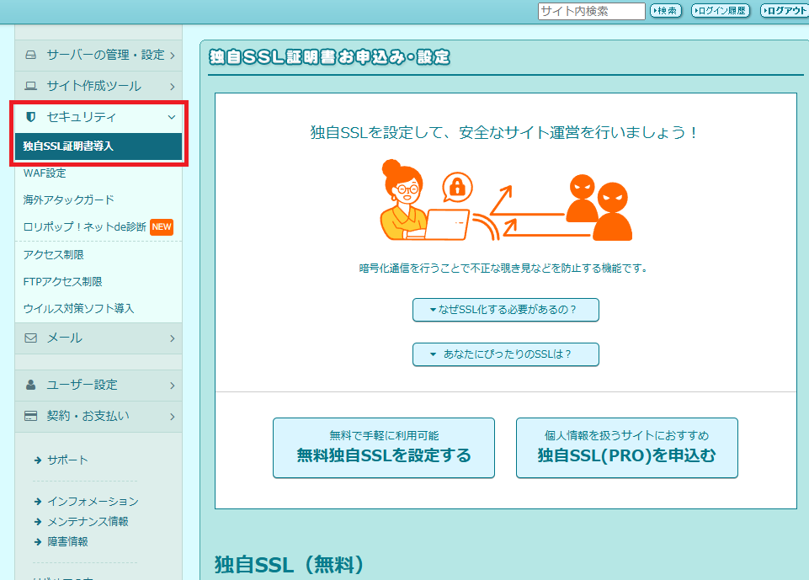The height and width of the screenshot is (580, 809).
Task: Click the ログアウト button
Action: 785,11
